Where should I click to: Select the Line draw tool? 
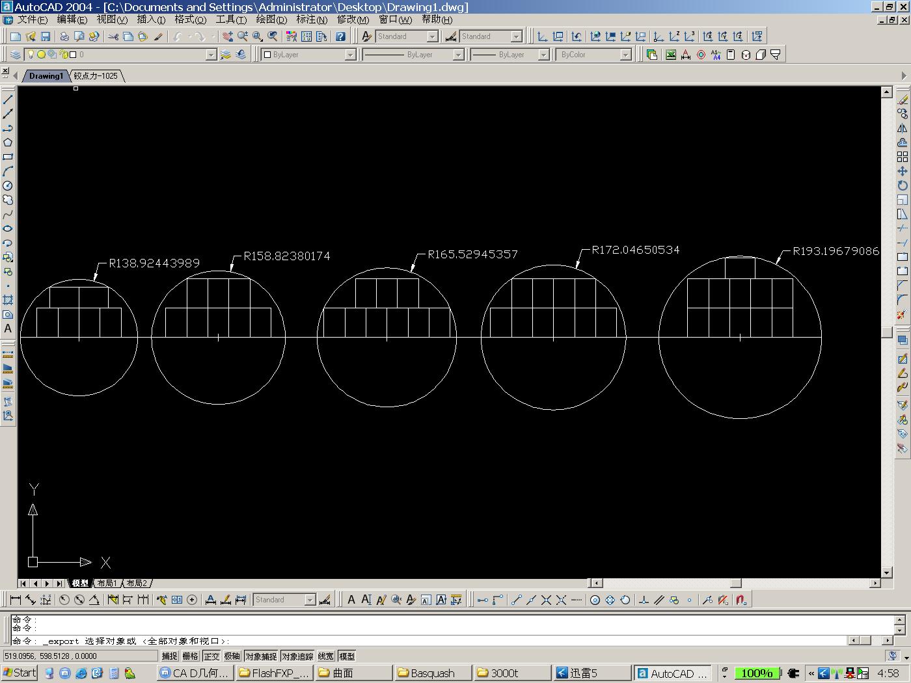tap(8, 100)
